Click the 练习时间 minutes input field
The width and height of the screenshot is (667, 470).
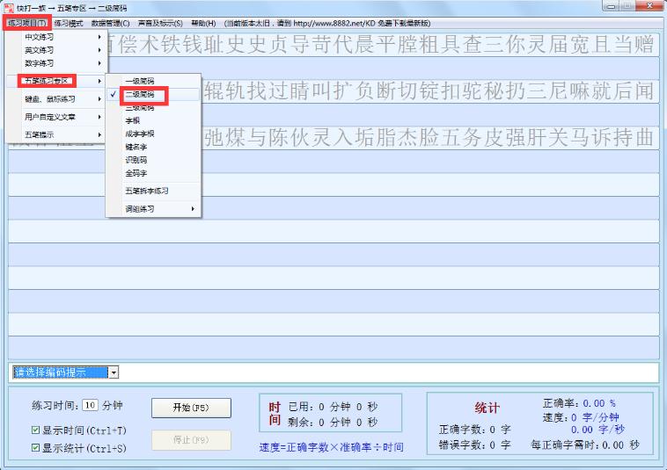point(90,406)
